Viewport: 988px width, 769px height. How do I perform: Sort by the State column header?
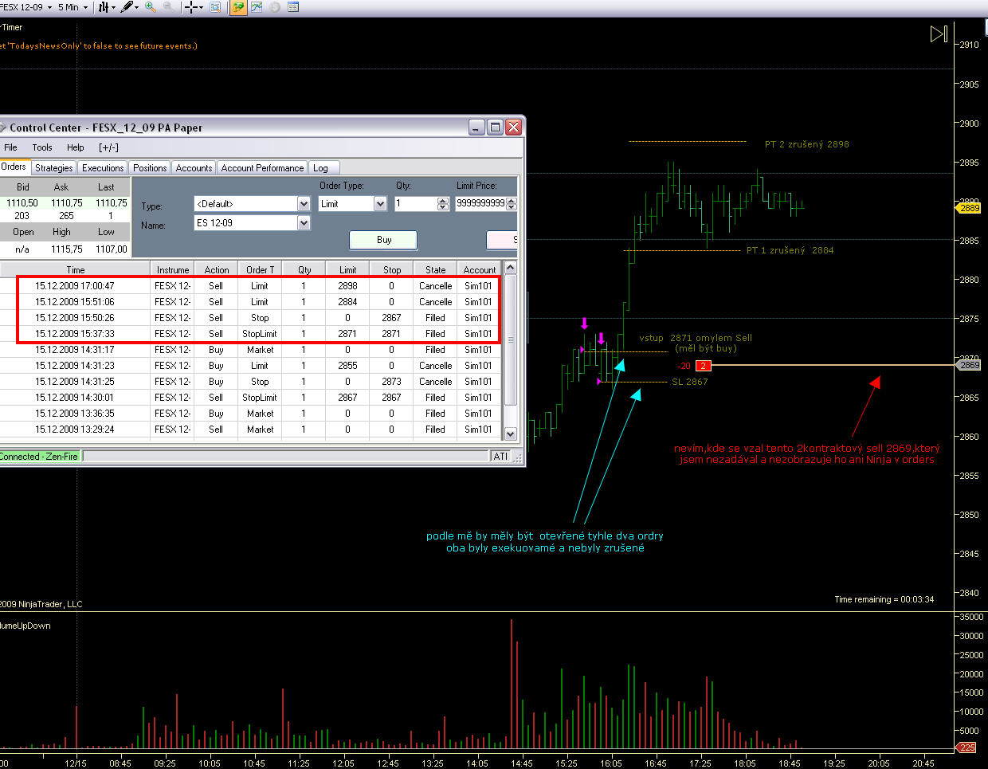[x=435, y=270]
